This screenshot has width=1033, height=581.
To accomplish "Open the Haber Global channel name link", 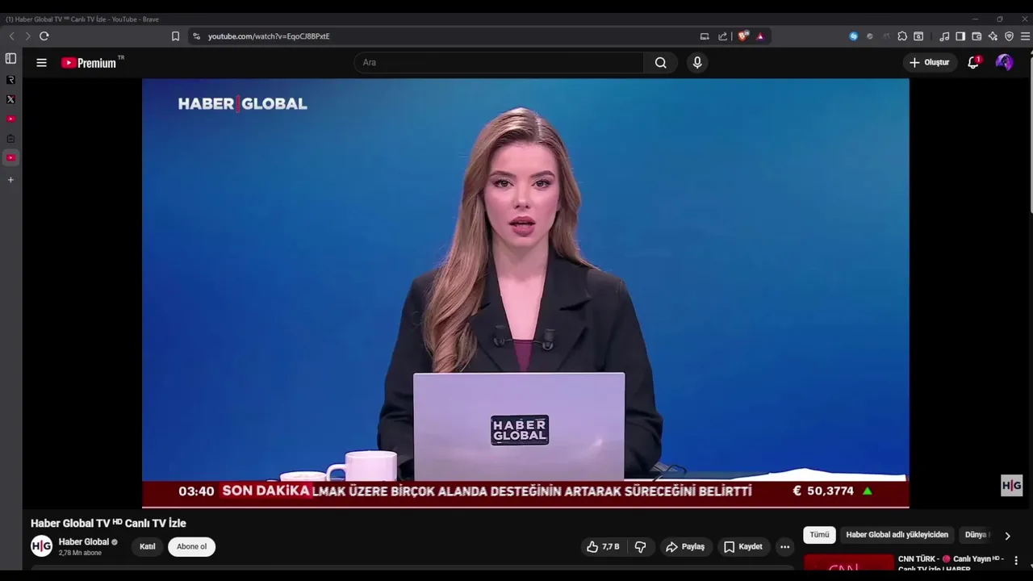I will pos(83,541).
